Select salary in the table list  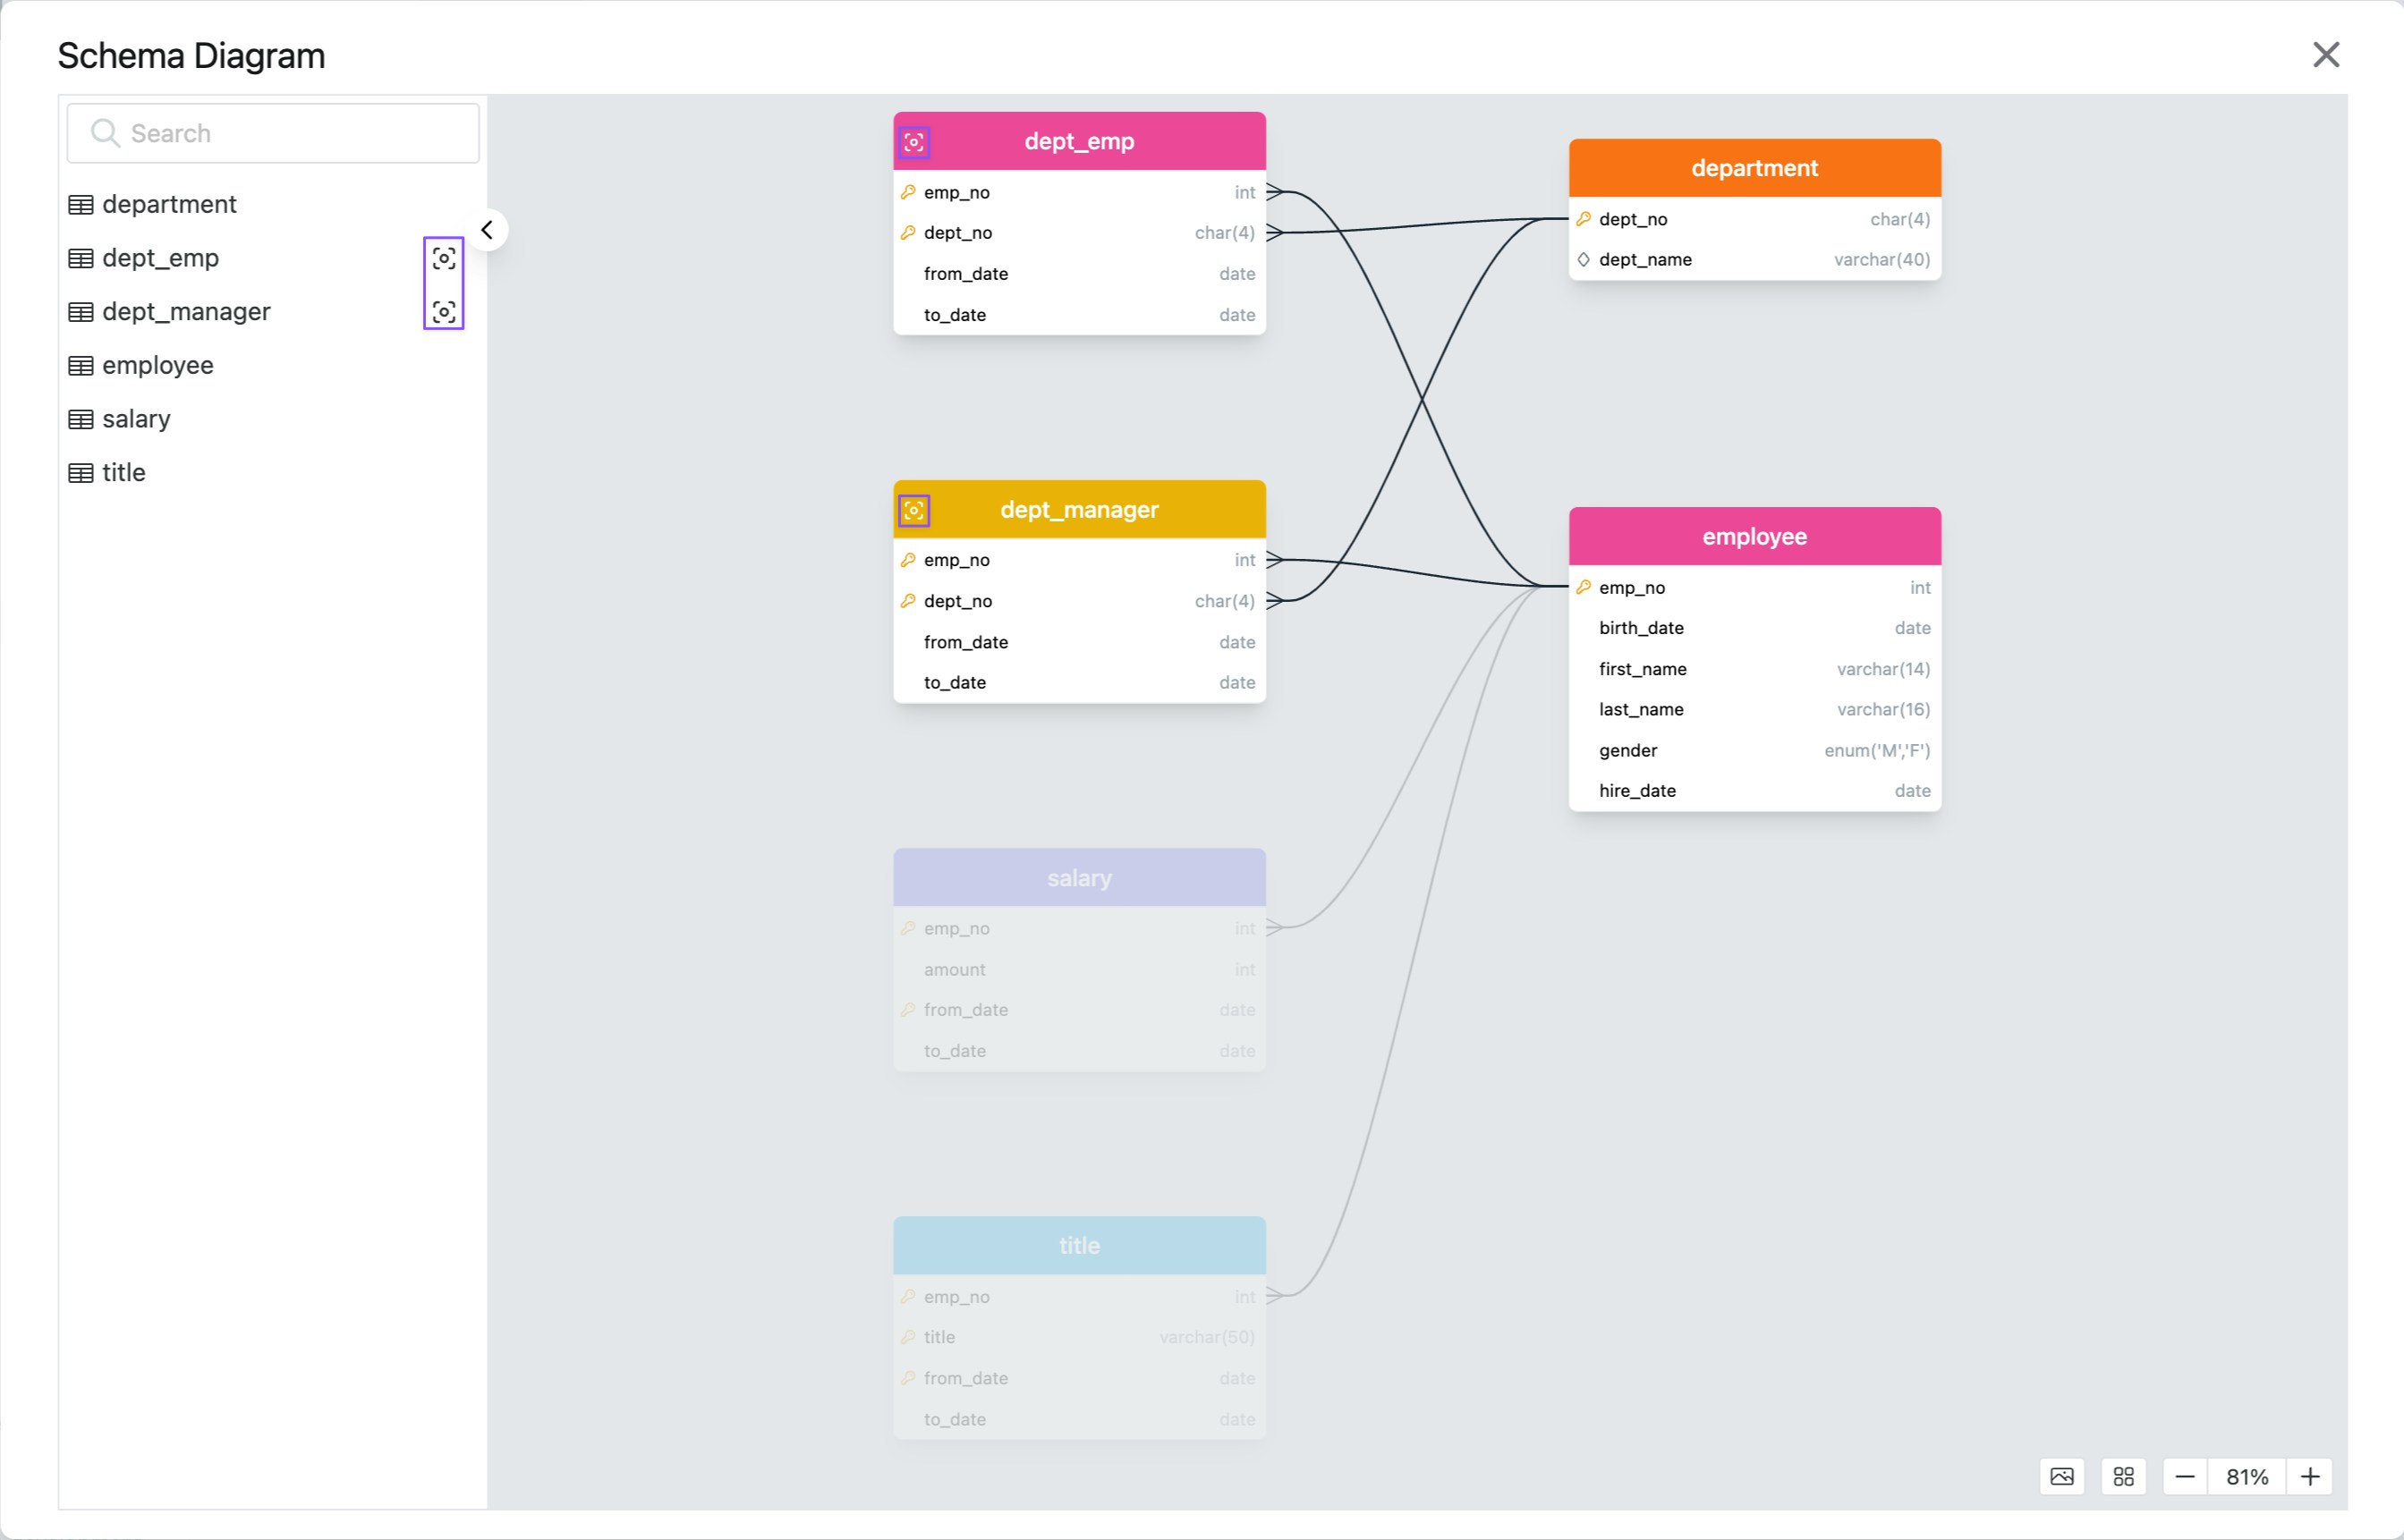pos(136,419)
